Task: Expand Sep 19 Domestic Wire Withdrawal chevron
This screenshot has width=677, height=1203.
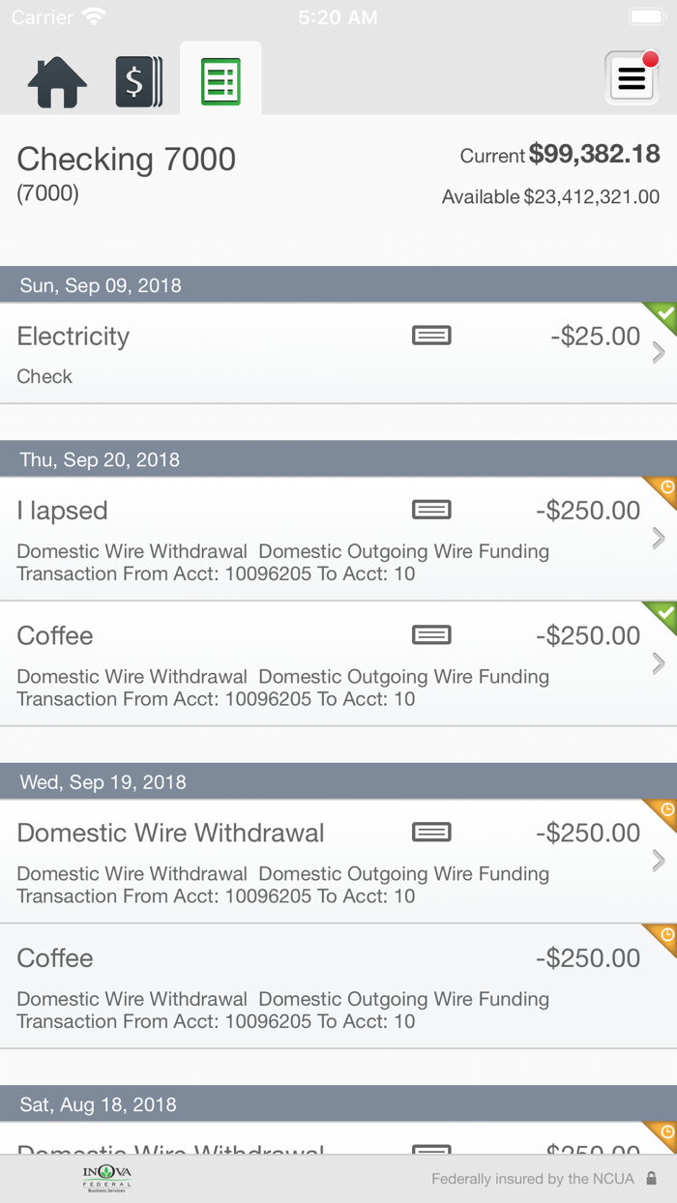Action: pos(659,860)
